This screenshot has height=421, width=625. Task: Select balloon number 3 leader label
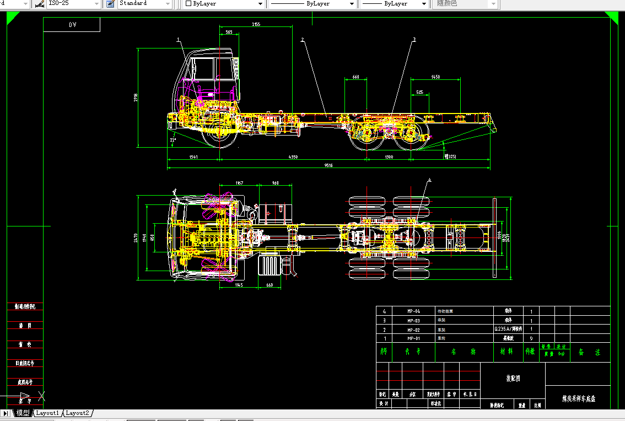[x=414, y=40]
